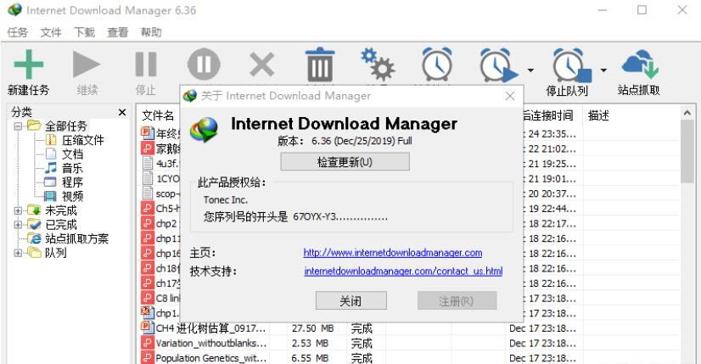Click the IDM globe logo in About dialog

204,130
